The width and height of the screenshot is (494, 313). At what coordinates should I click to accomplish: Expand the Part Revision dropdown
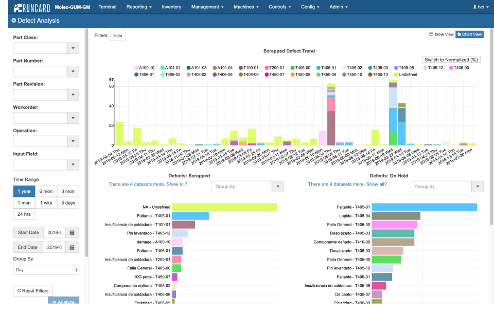73,95
